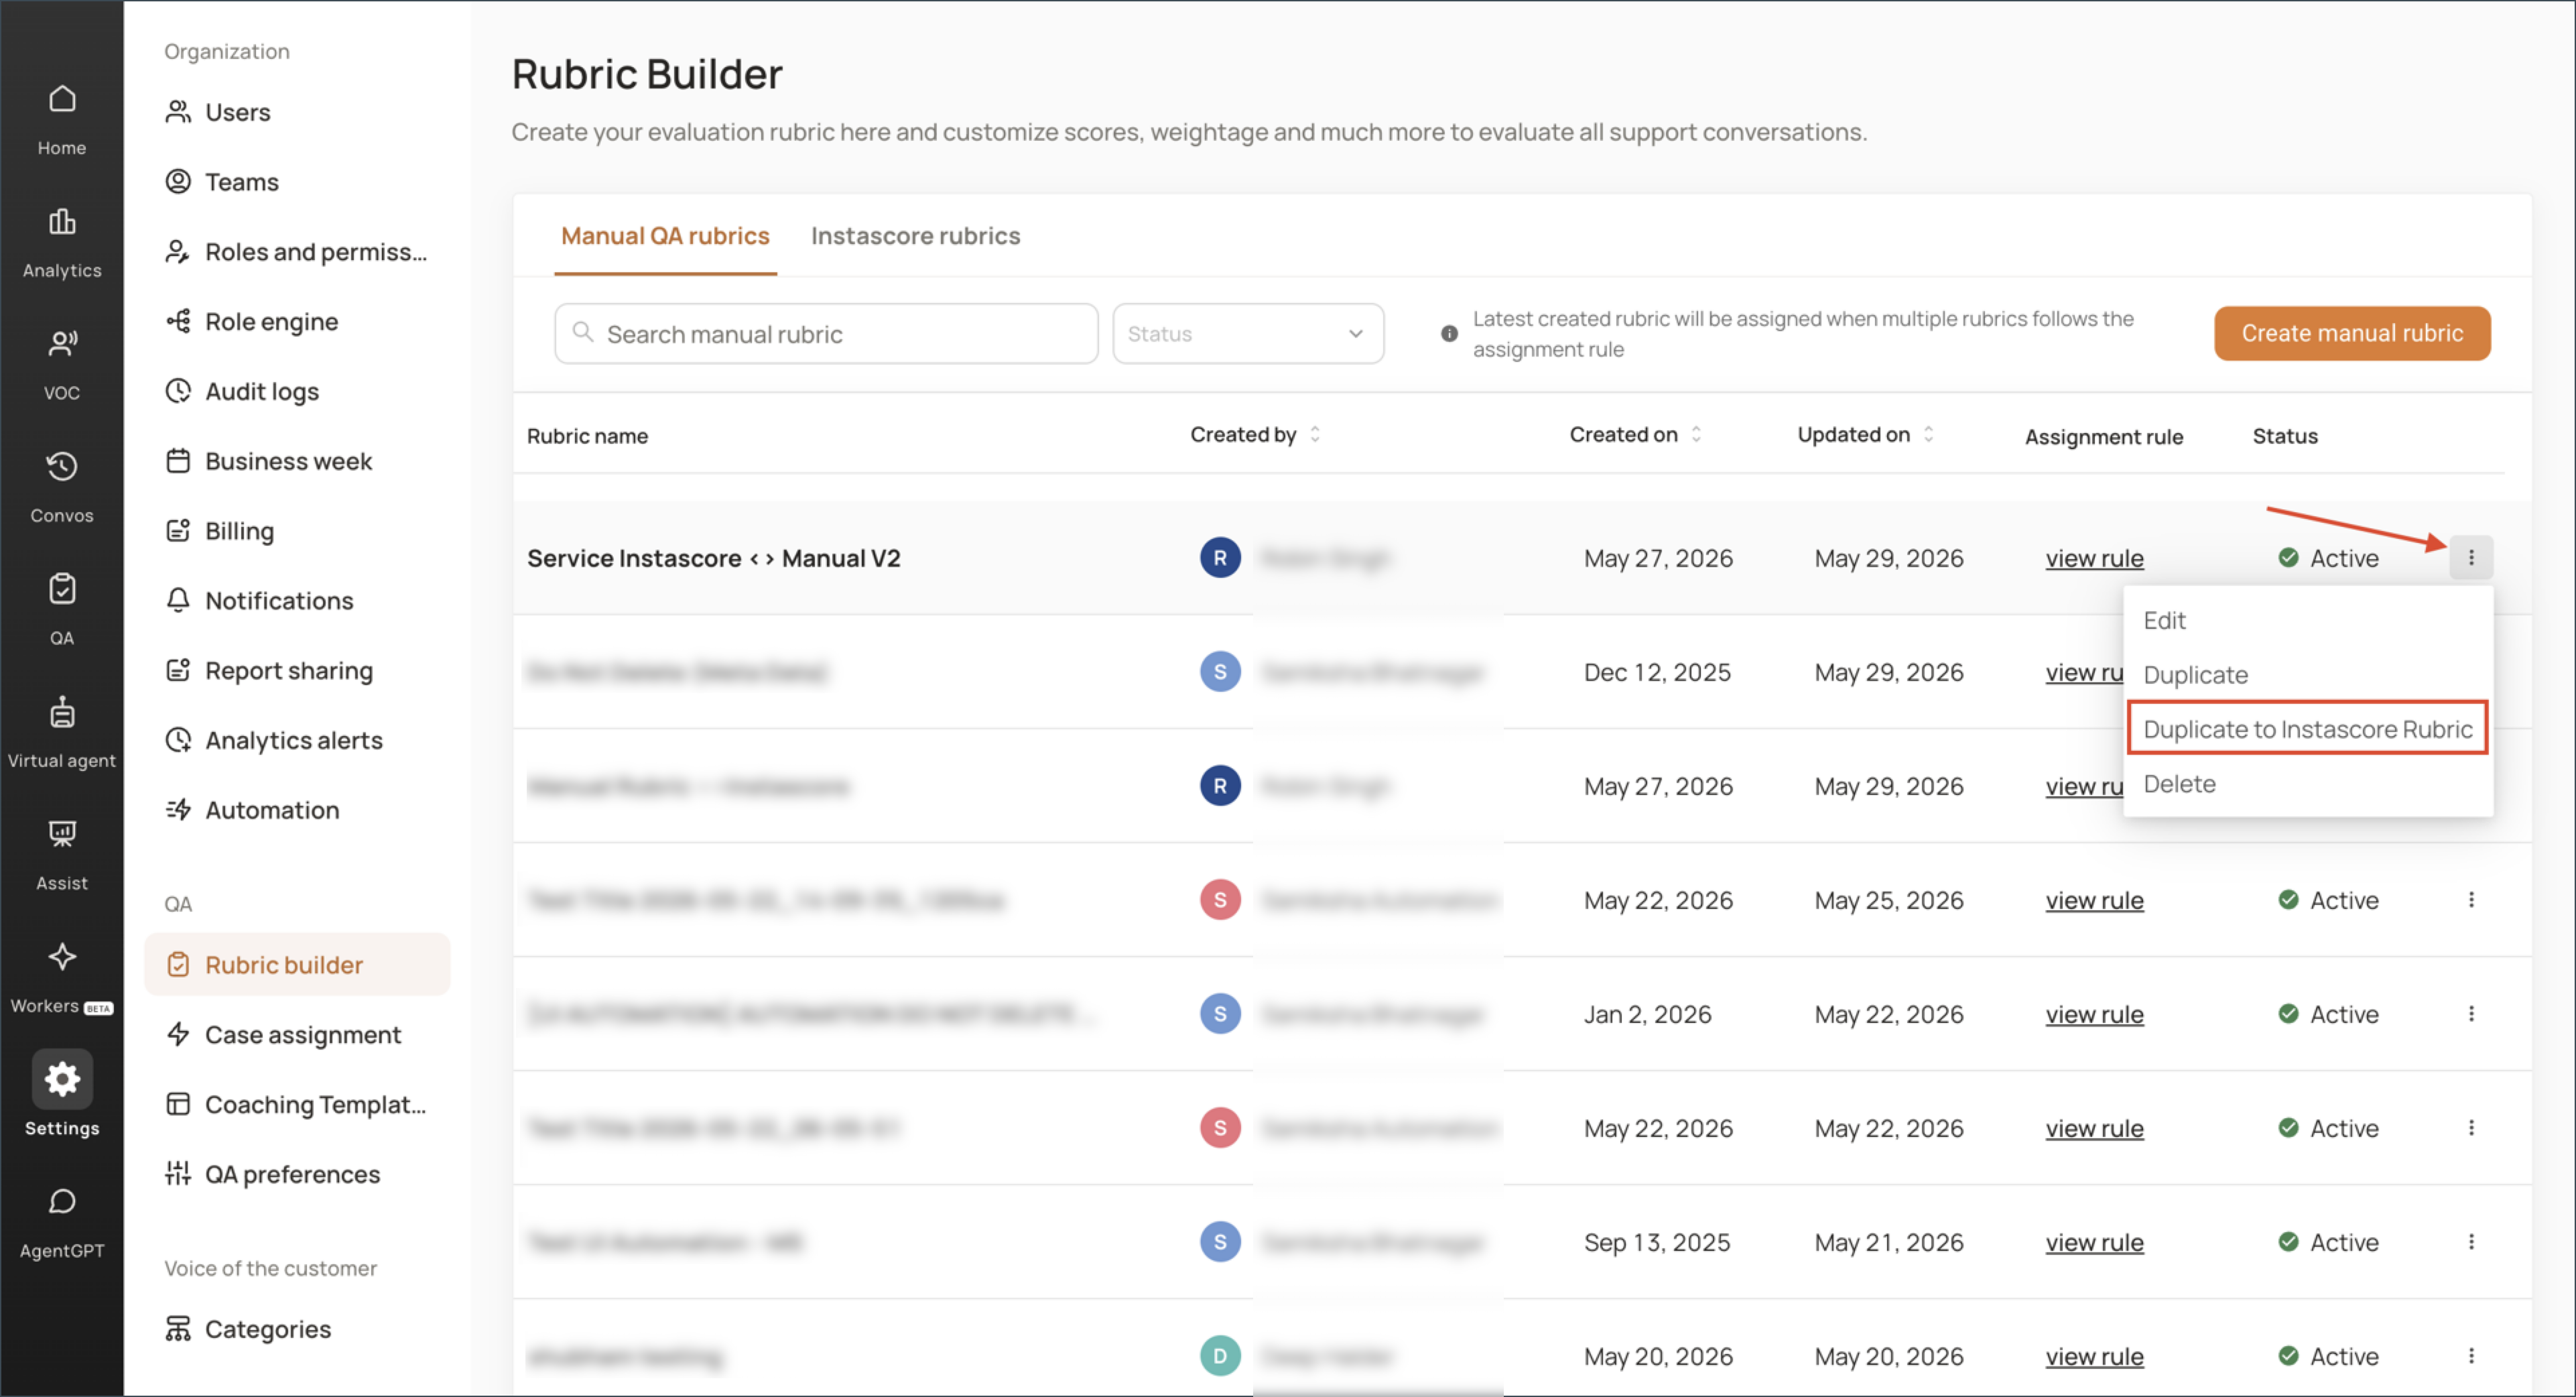Open the Home icon in sidebar
The height and width of the screenshot is (1397, 2576).
[x=62, y=99]
